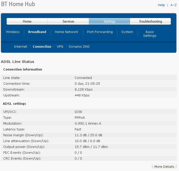Click the upstream value 448 Kbps
The image size is (179, 171).
(82, 95)
